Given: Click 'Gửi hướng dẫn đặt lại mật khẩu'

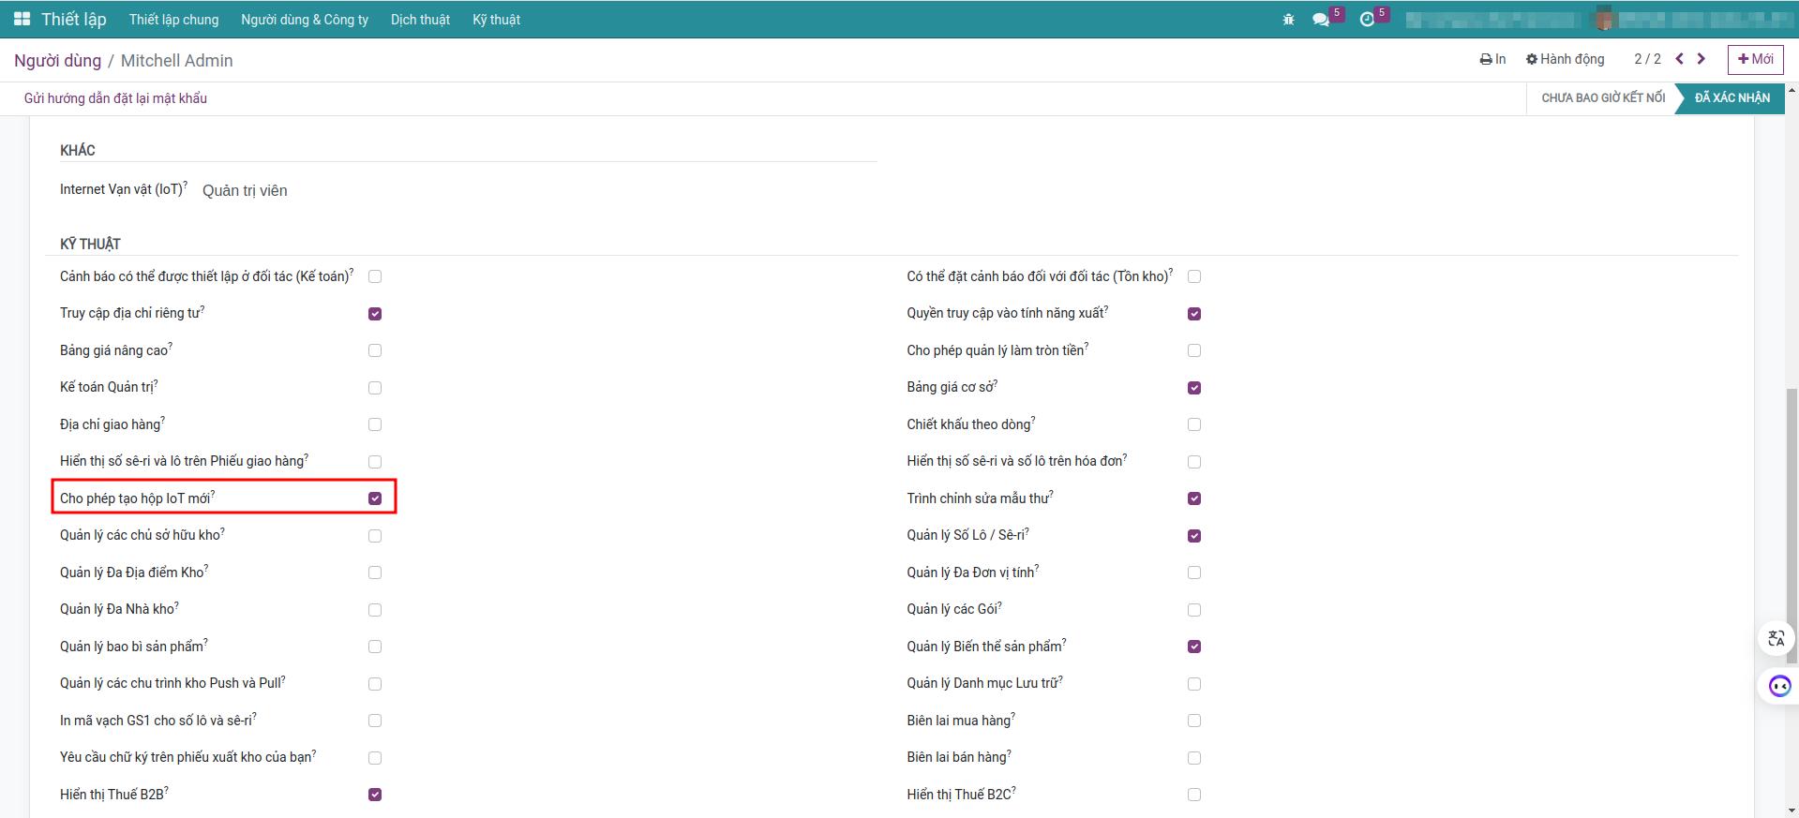Looking at the screenshot, I should [115, 98].
